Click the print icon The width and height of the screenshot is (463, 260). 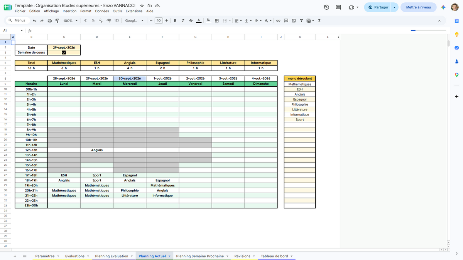pyautogui.click(x=49, y=20)
